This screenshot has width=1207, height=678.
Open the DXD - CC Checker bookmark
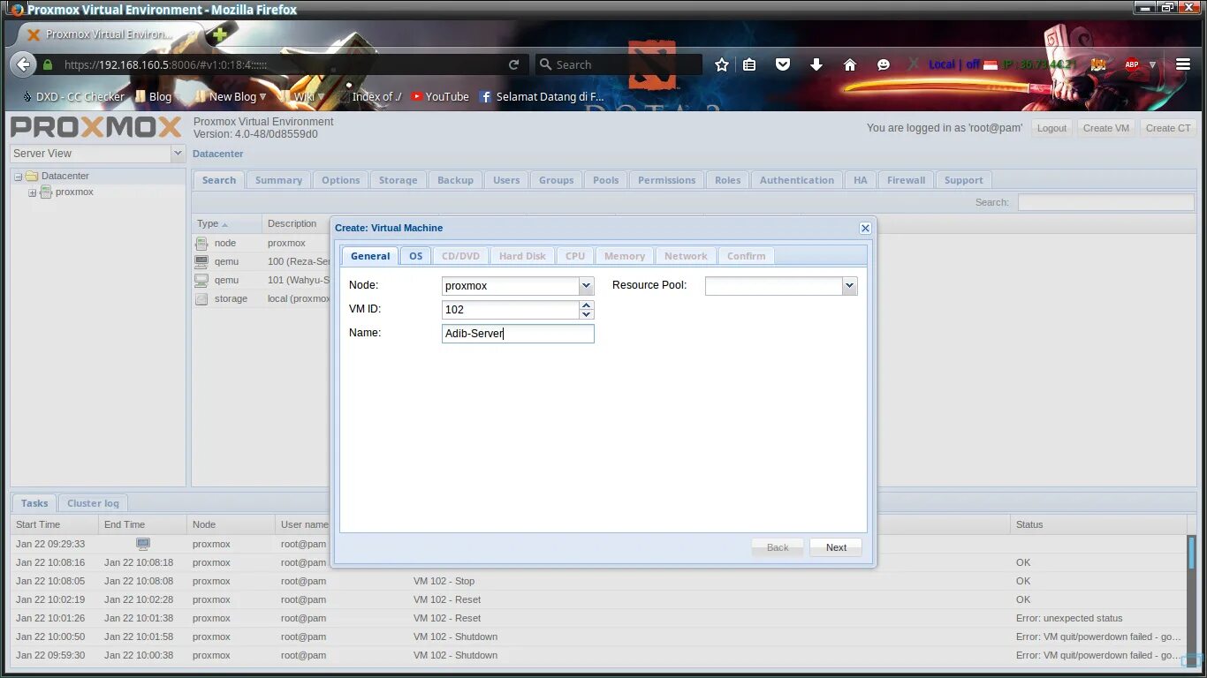[x=73, y=96]
